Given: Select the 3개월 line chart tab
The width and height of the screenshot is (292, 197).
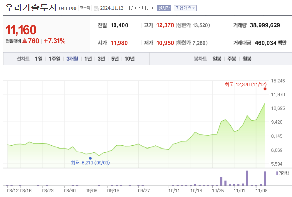Looking at the screenshot, I should coord(72,59).
